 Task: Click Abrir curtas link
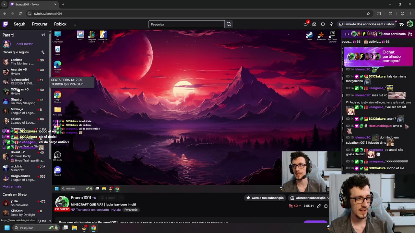point(25,44)
